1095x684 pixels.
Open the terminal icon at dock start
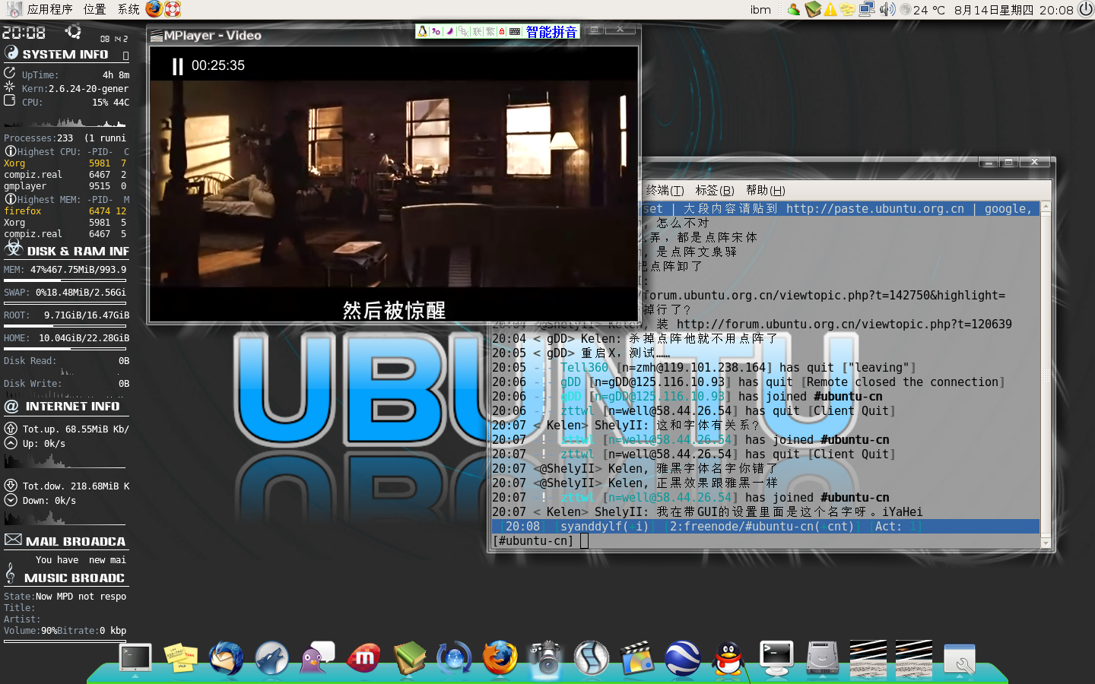[135, 658]
